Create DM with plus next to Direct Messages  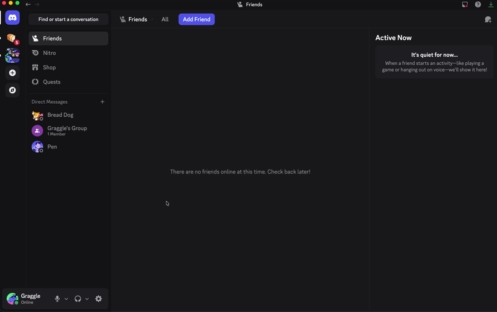coord(103,102)
